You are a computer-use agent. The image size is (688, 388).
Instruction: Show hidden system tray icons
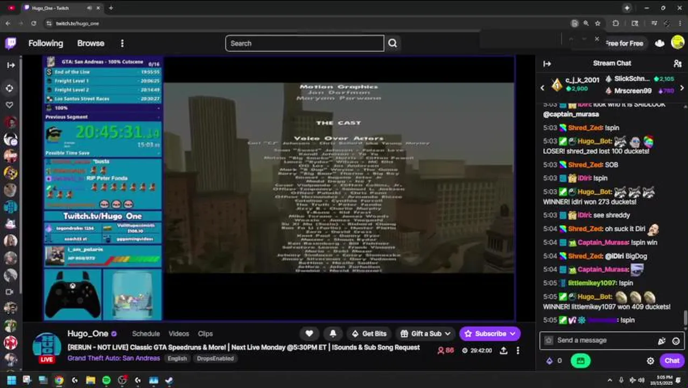609,380
